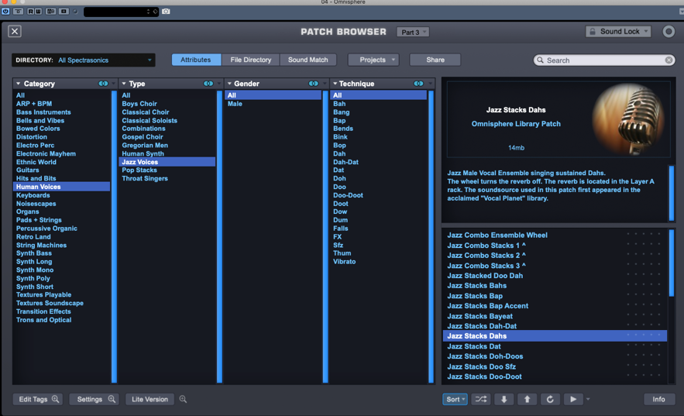Open the Edit Tags zoom button
This screenshot has height=416, width=684.
tap(38, 399)
